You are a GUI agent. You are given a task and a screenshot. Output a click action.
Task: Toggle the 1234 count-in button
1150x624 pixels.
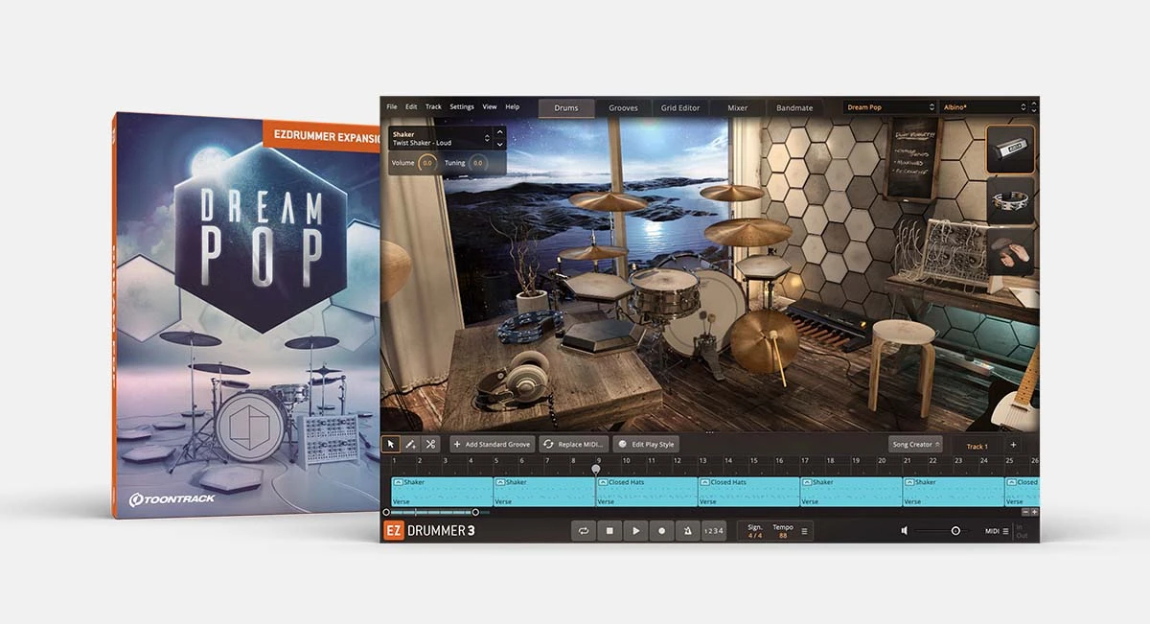click(x=714, y=530)
